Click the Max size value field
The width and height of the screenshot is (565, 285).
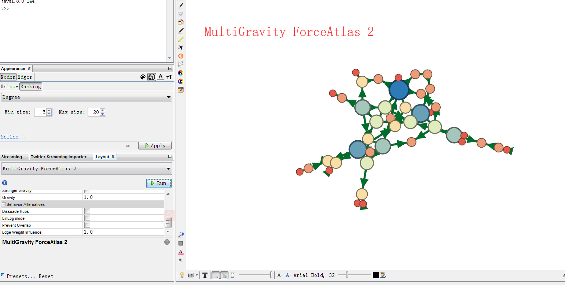94,112
